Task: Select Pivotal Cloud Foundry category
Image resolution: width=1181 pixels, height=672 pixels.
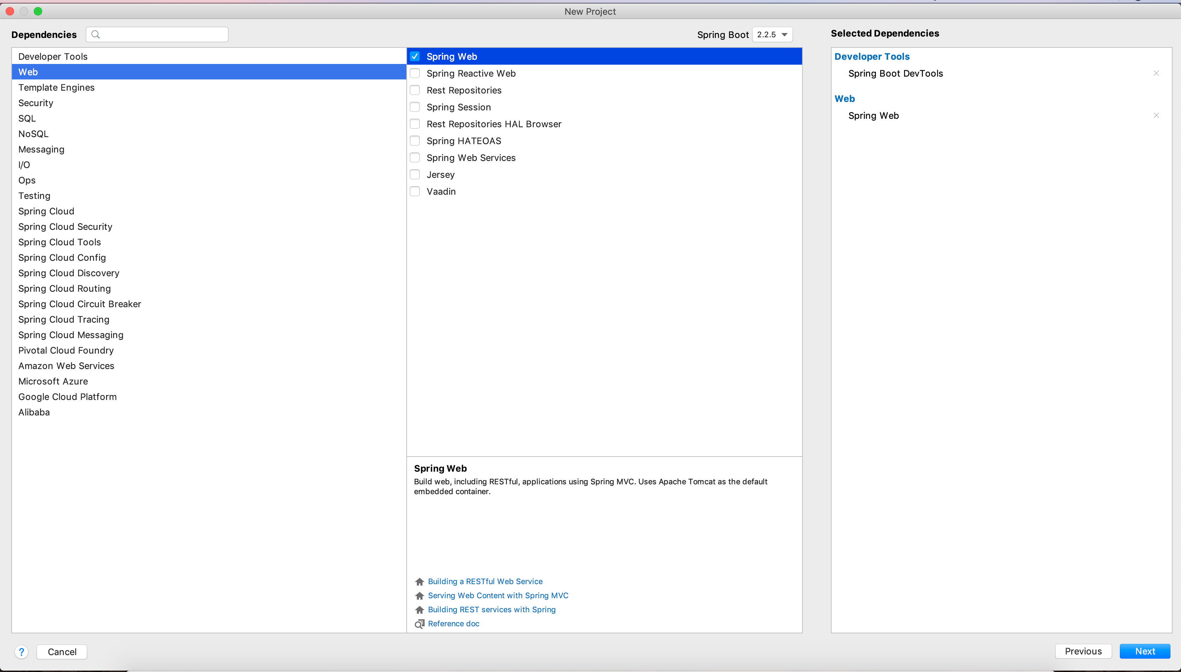Action: click(208, 350)
